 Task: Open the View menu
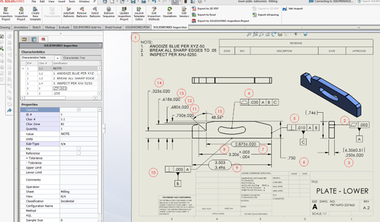[51, 1]
